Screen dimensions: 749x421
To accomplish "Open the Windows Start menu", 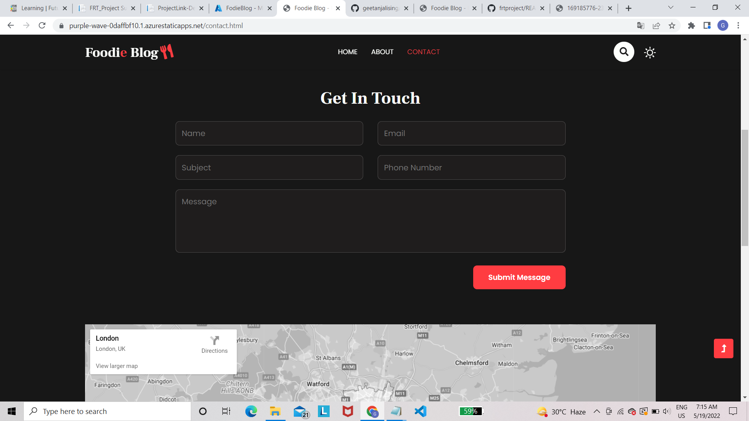I will pos(11,411).
